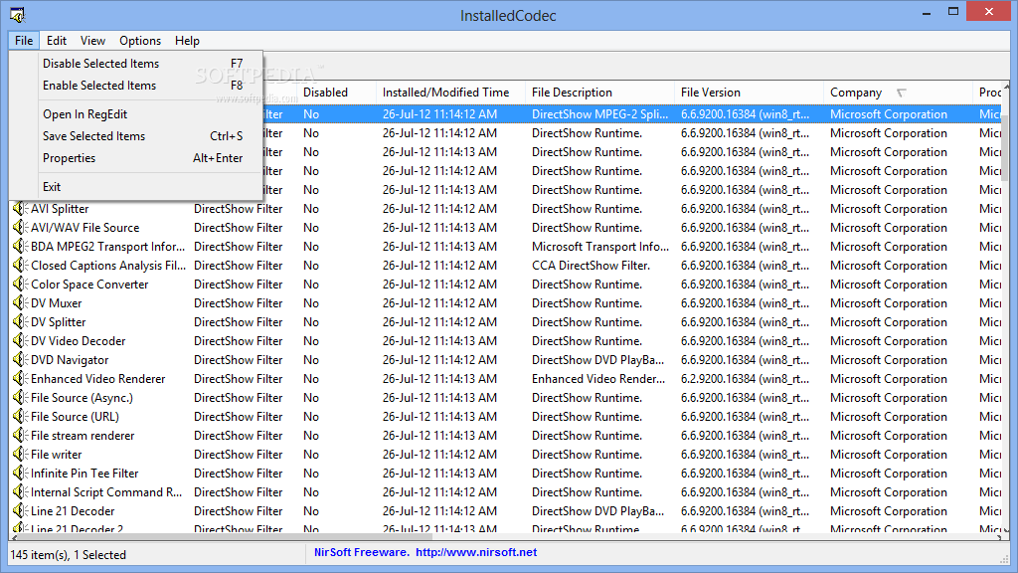Viewport: 1018px width, 573px height.
Task: Click the speaker icon beside DVD Navigator
Action: tap(20, 359)
